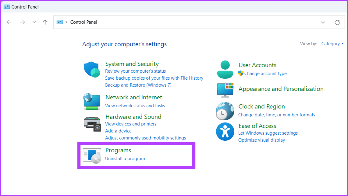Open recent locations via the navigation chevron
348x196 pixels.
pyautogui.click(x=34, y=22)
